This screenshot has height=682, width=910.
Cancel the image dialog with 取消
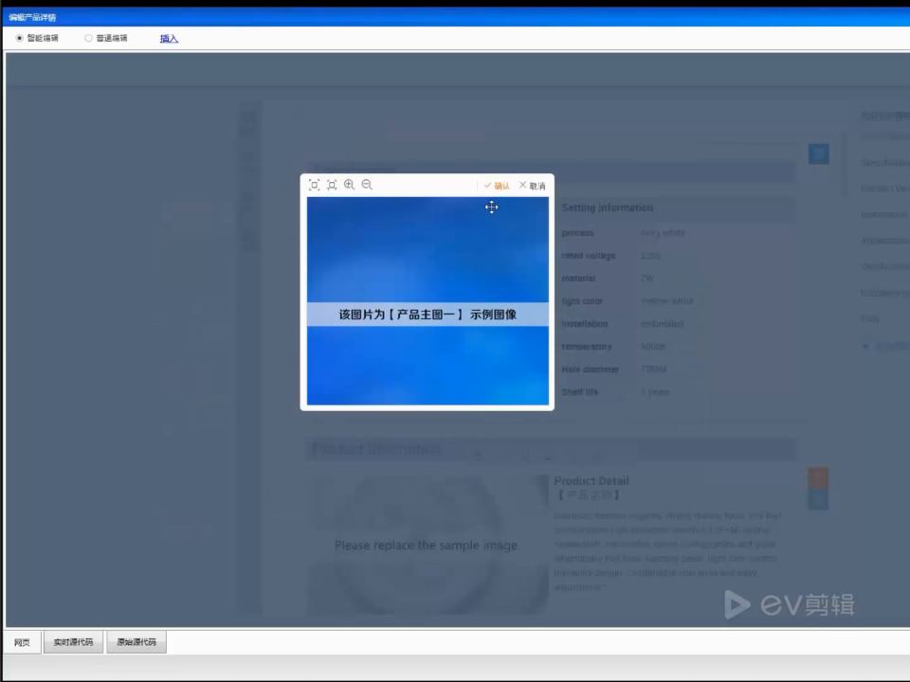click(x=532, y=186)
